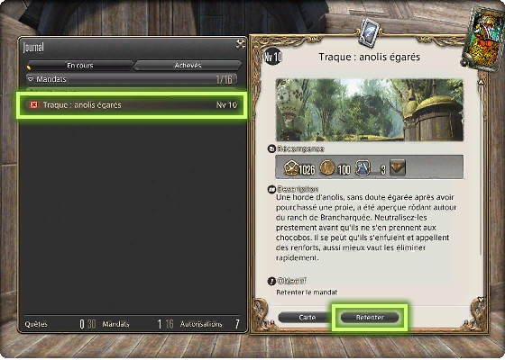Click the gil coin reward icon
The height and width of the screenshot is (360, 505).
(x=327, y=167)
